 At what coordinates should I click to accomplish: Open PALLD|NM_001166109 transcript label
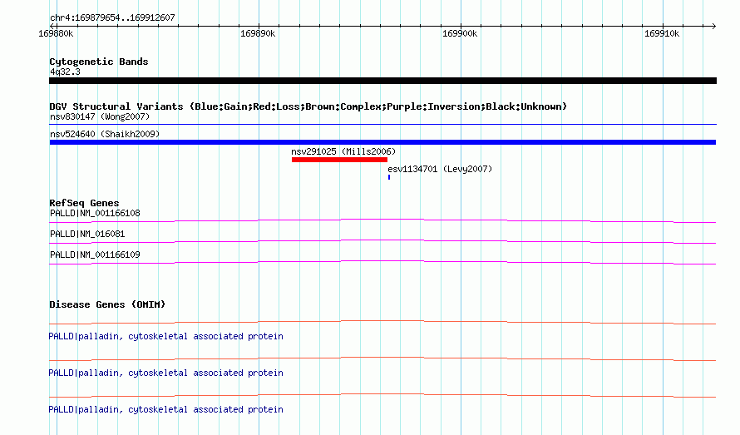pyautogui.click(x=95, y=255)
